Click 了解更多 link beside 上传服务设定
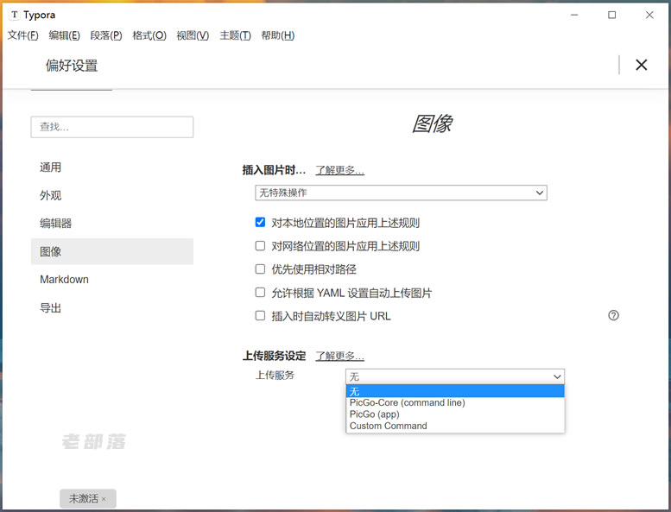 point(339,356)
